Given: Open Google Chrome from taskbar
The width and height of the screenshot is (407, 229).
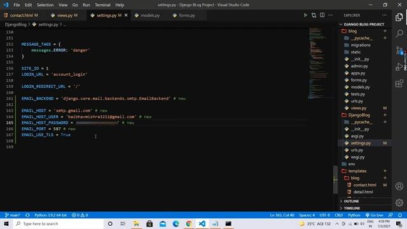Looking at the screenshot, I should click(189, 223).
